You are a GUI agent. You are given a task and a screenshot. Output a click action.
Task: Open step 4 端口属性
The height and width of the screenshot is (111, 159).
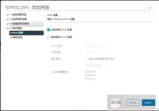pyautogui.click(x=16, y=28)
